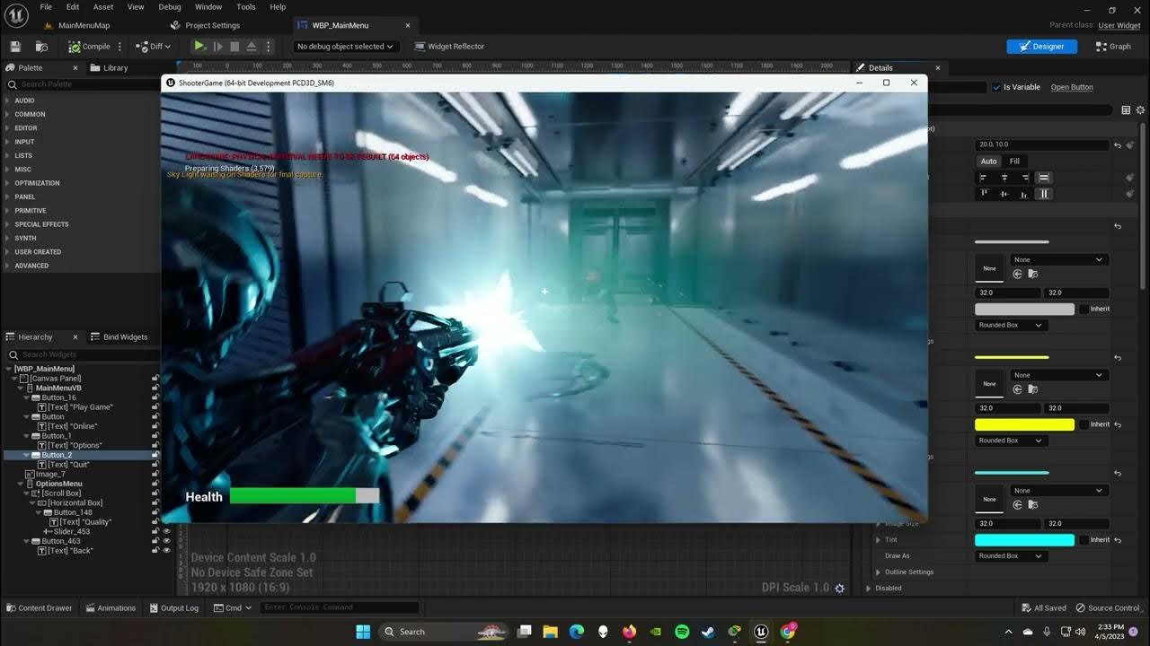The width and height of the screenshot is (1150, 646).
Task: Set horizontal alignment to center
Action: [1004, 178]
